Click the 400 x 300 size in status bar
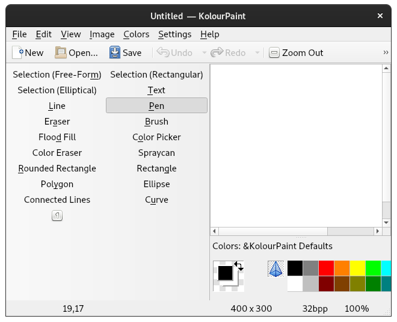Screen dimensions: 397x322 coord(251,309)
